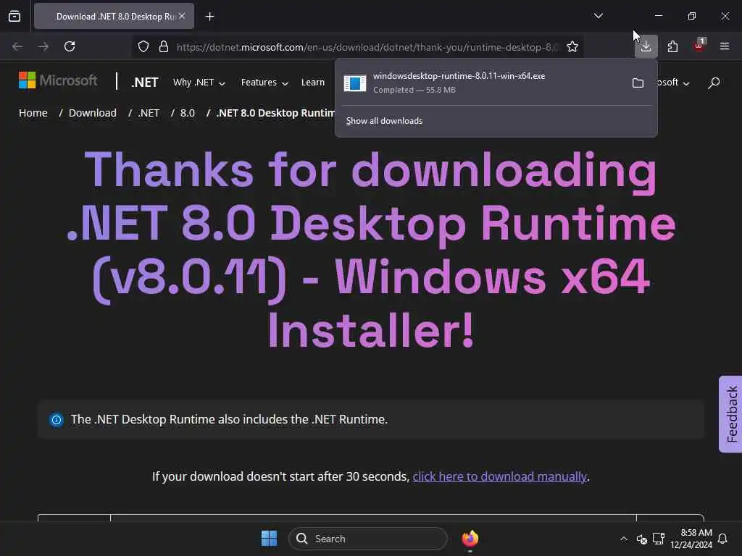Viewport: 742px width, 556px height.
Task: Open the site search magnifier
Action: (714, 83)
